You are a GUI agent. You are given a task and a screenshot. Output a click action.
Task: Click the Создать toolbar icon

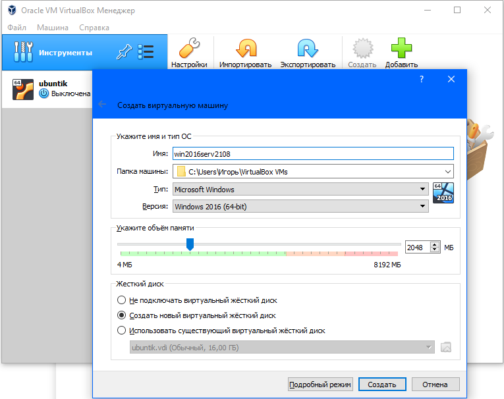[362, 48]
